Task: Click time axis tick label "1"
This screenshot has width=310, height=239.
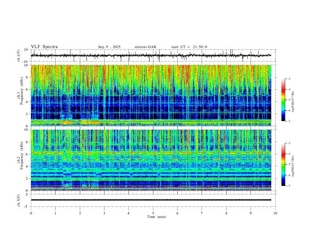Action: [x=55, y=213]
